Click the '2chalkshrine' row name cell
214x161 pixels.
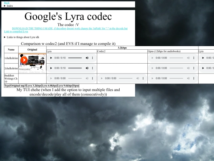point(11,68)
